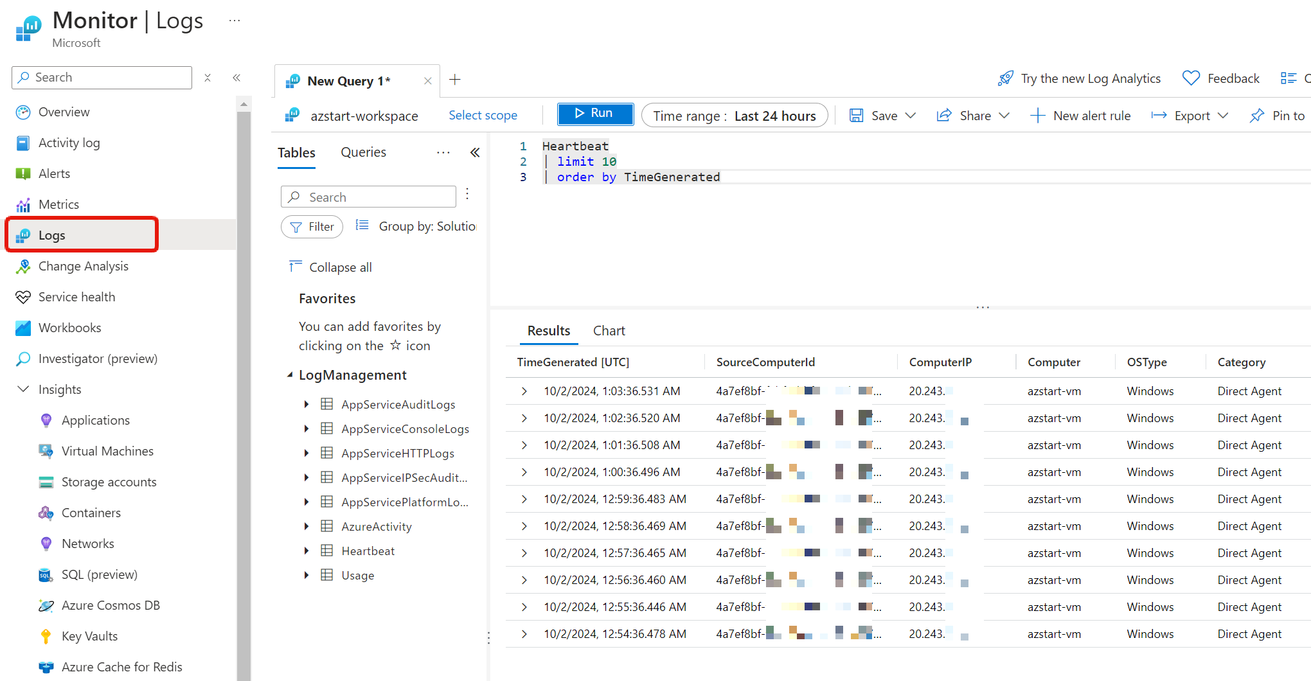Expand result row 12:54:36.478 AM
1311x681 pixels.
(x=524, y=634)
